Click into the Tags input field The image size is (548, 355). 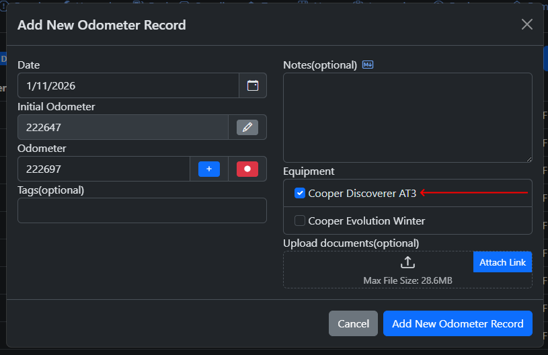(x=142, y=210)
